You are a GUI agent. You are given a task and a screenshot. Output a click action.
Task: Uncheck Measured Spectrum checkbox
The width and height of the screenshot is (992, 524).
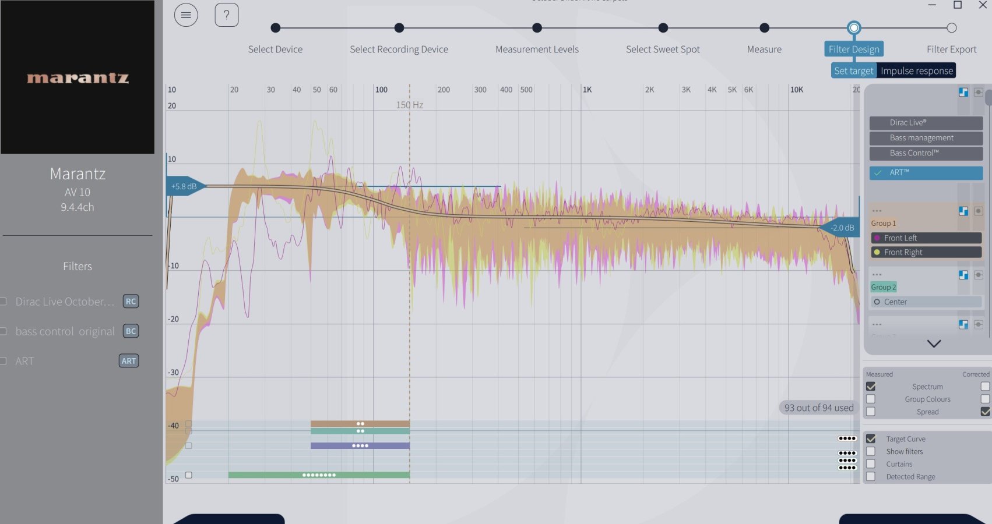[871, 387]
